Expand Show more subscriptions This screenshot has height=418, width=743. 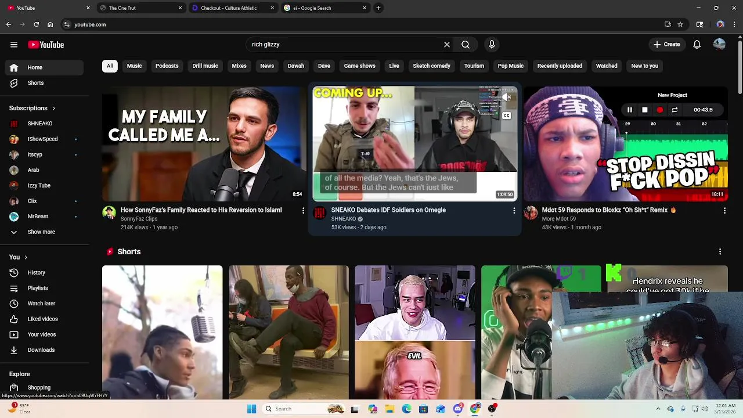(41, 232)
